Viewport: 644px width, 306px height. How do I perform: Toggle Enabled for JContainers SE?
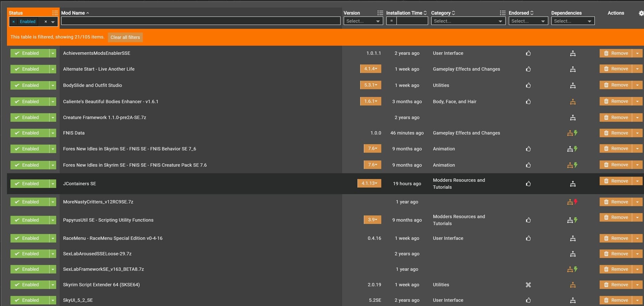tap(30, 184)
